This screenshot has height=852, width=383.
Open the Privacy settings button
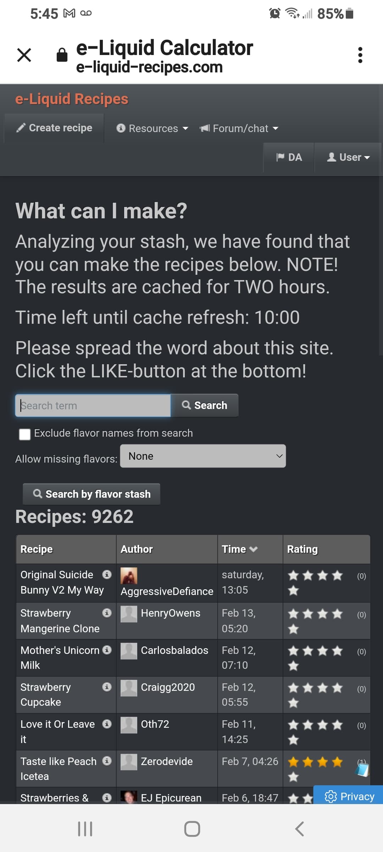pos(349,796)
